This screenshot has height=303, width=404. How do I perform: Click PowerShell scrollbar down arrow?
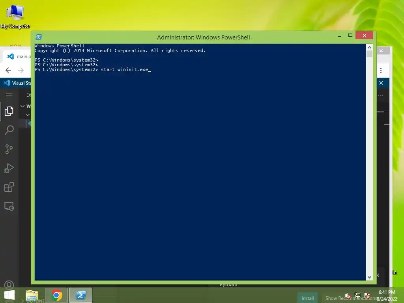pyautogui.click(x=369, y=277)
